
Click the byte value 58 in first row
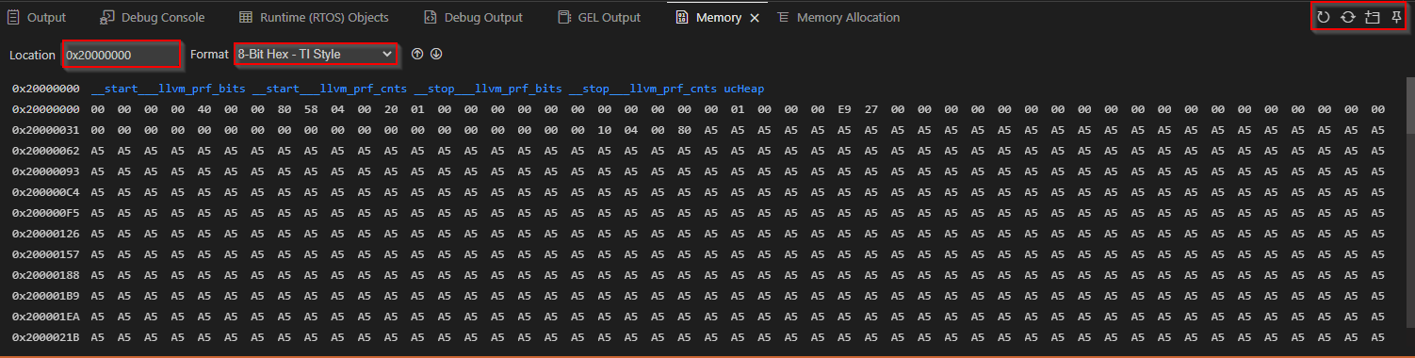tap(311, 109)
